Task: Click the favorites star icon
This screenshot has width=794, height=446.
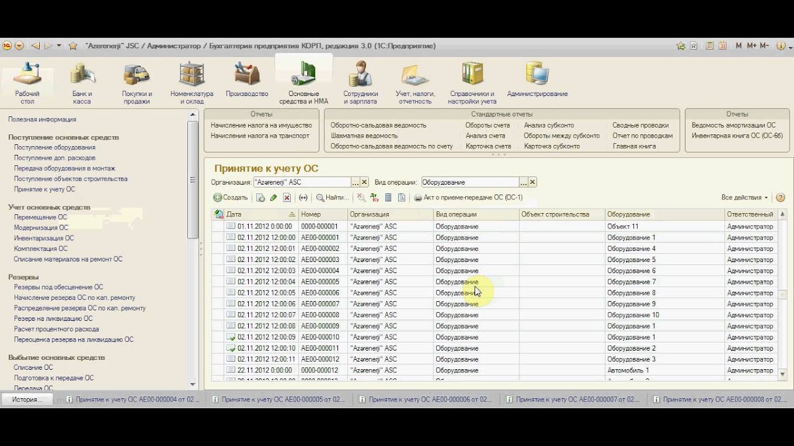Action: pos(73,46)
